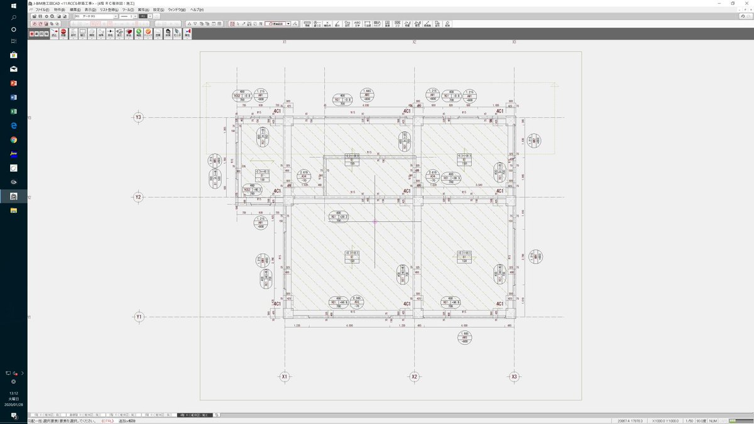Open the 表示(D) menu
The image size is (754, 424).
tap(90, 10)
